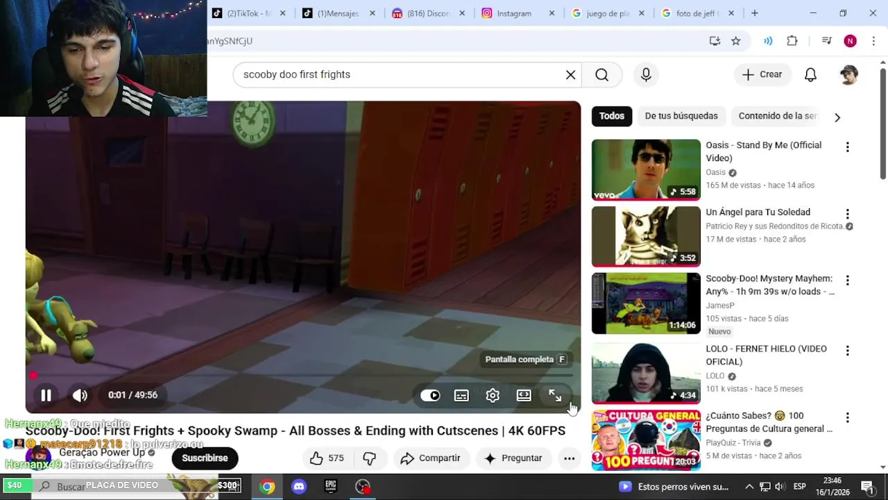Open options for LOLO - FERNET HIELO
This screenshot has width=888, height=500.
coord(847,351)
